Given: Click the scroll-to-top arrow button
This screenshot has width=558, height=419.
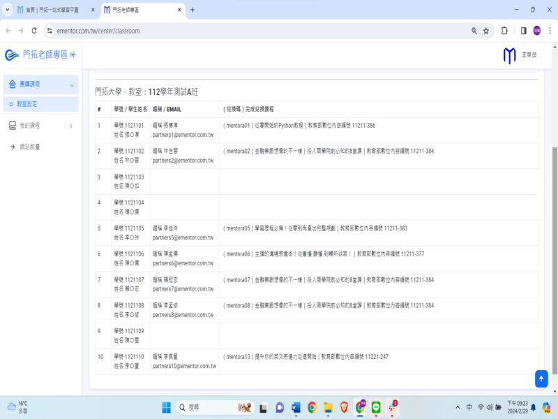Looking at the screenshot, I should tap(541, 378).
